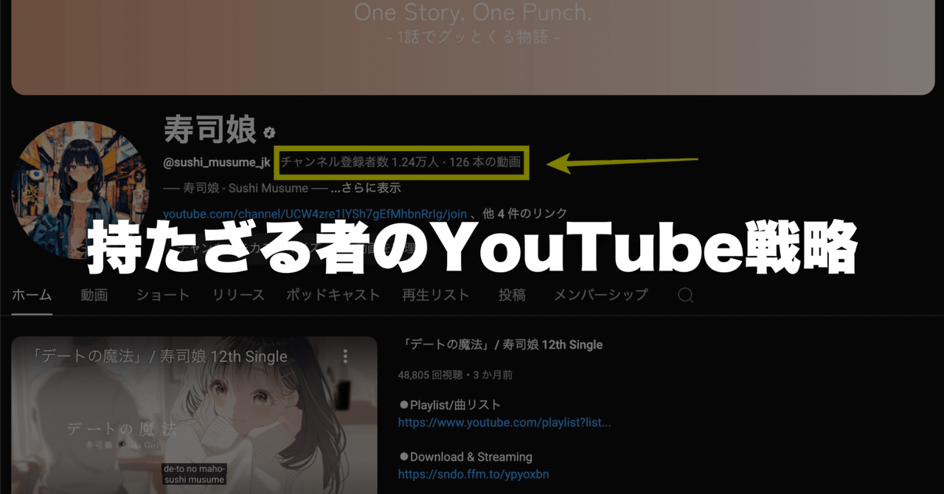
Task: Click the ●Download & Streaming text
Action: (x=465, y=456)
